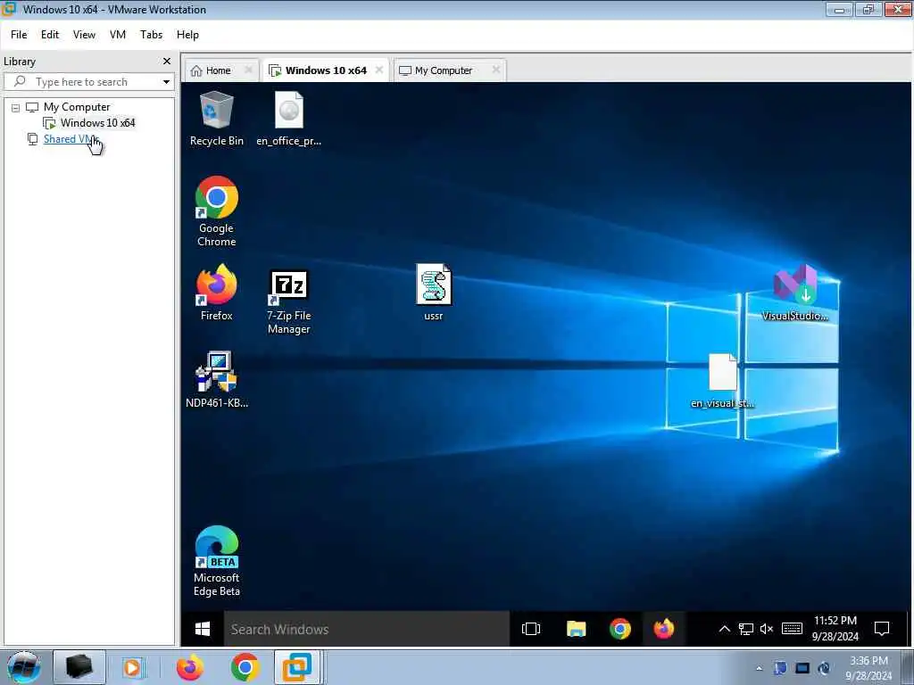This screenshot has height=685, width=914.
Task: Collapse the My Computer tree node
Action: 16,108
